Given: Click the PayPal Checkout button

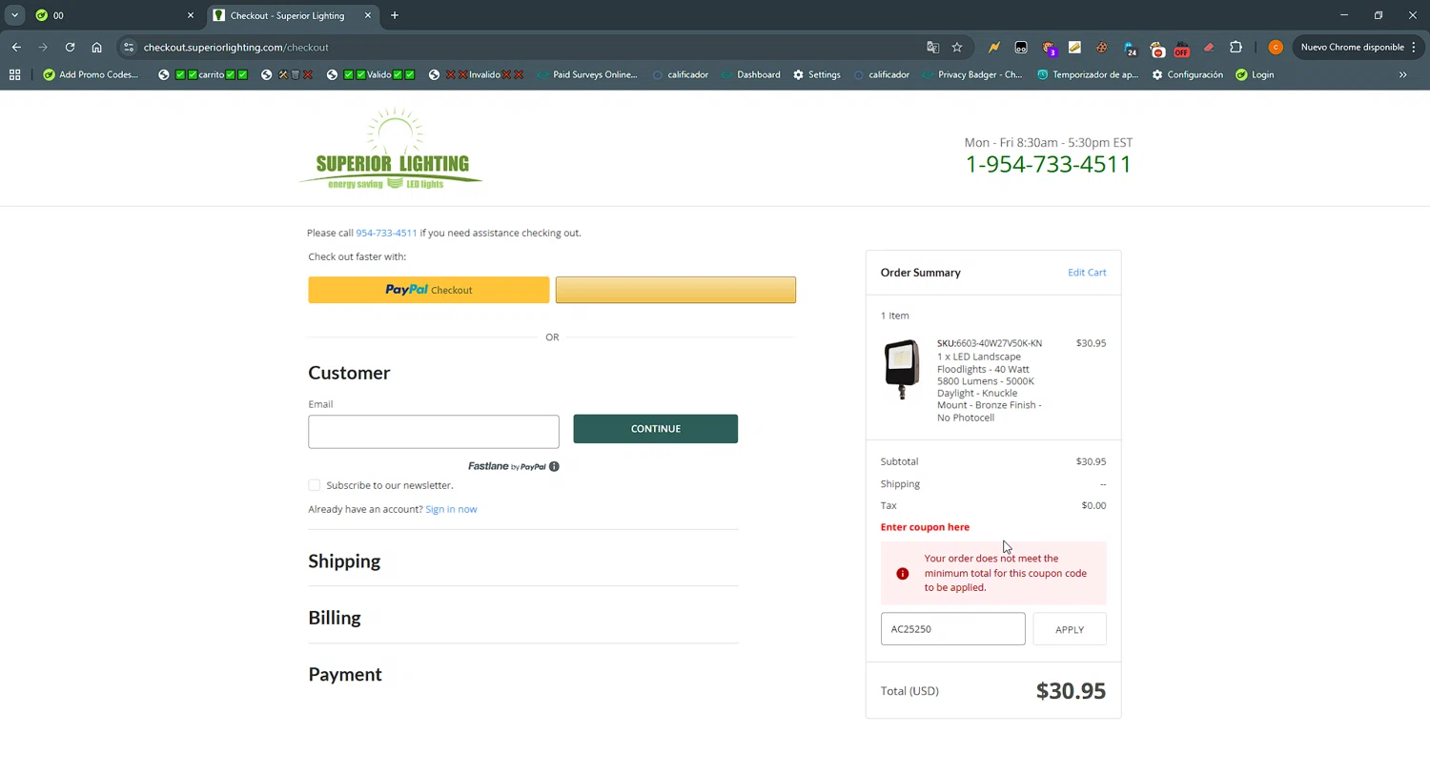Looking at the screenshot, I should coord(429,290).
